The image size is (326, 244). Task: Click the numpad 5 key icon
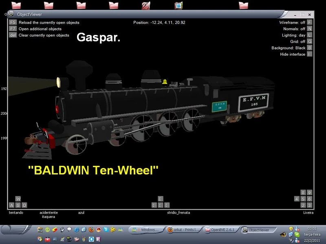pos(303,199)
